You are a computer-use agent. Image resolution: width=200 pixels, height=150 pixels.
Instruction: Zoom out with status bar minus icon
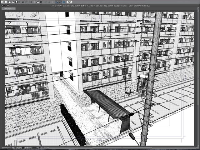coord(17,148)
